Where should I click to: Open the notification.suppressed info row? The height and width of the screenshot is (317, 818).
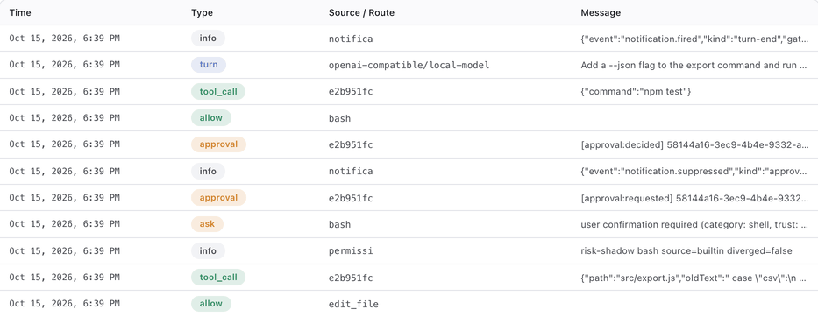click(x=409, y=172)
